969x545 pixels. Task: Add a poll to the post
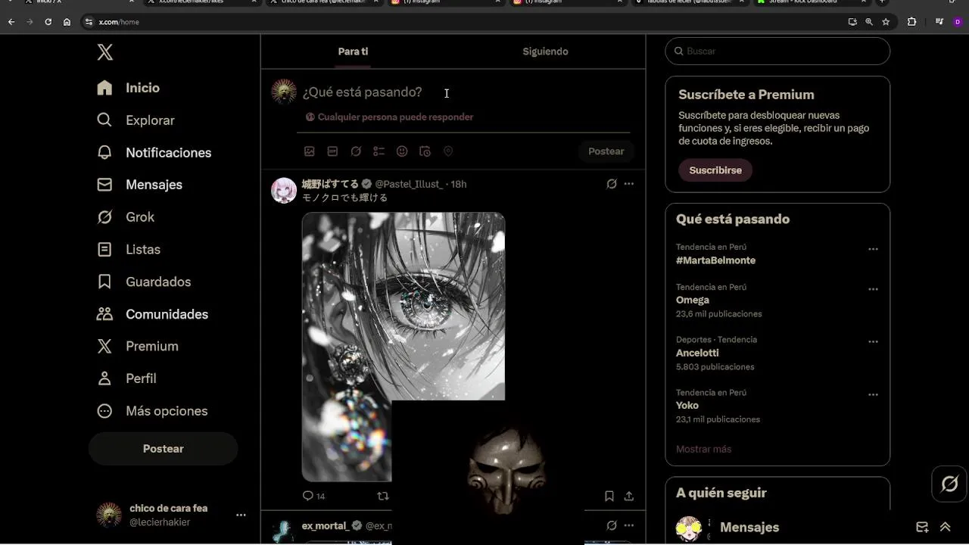click(379, 151)
